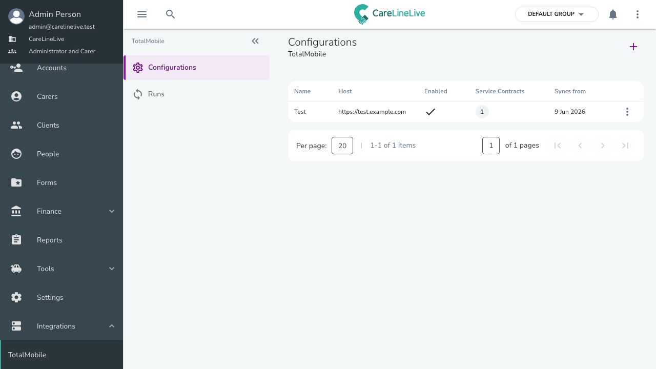Click the CareLineLive logo

pyautogui.click(x=389, y=14)
